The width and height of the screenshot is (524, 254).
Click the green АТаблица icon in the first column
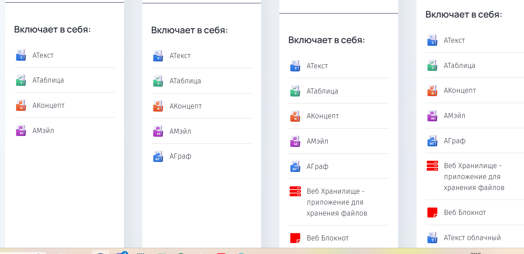pos(21,80)
